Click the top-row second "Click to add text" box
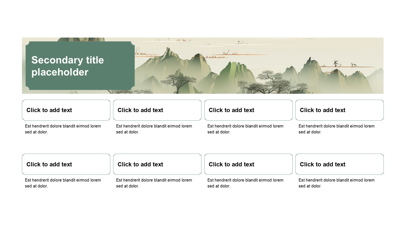Image resolution: width=406 pixels, height=228 pixels. click(157, 110)
